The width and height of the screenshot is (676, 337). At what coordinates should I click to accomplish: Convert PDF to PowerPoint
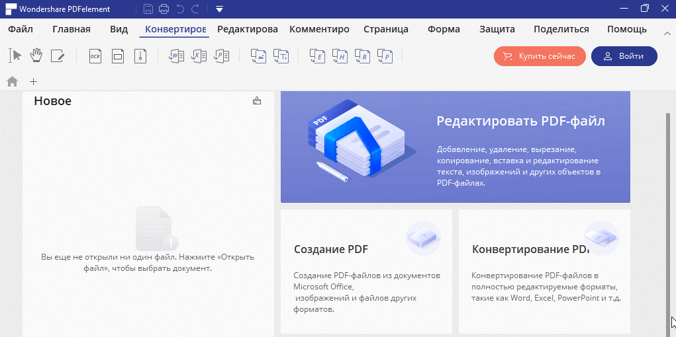[222, 56]
